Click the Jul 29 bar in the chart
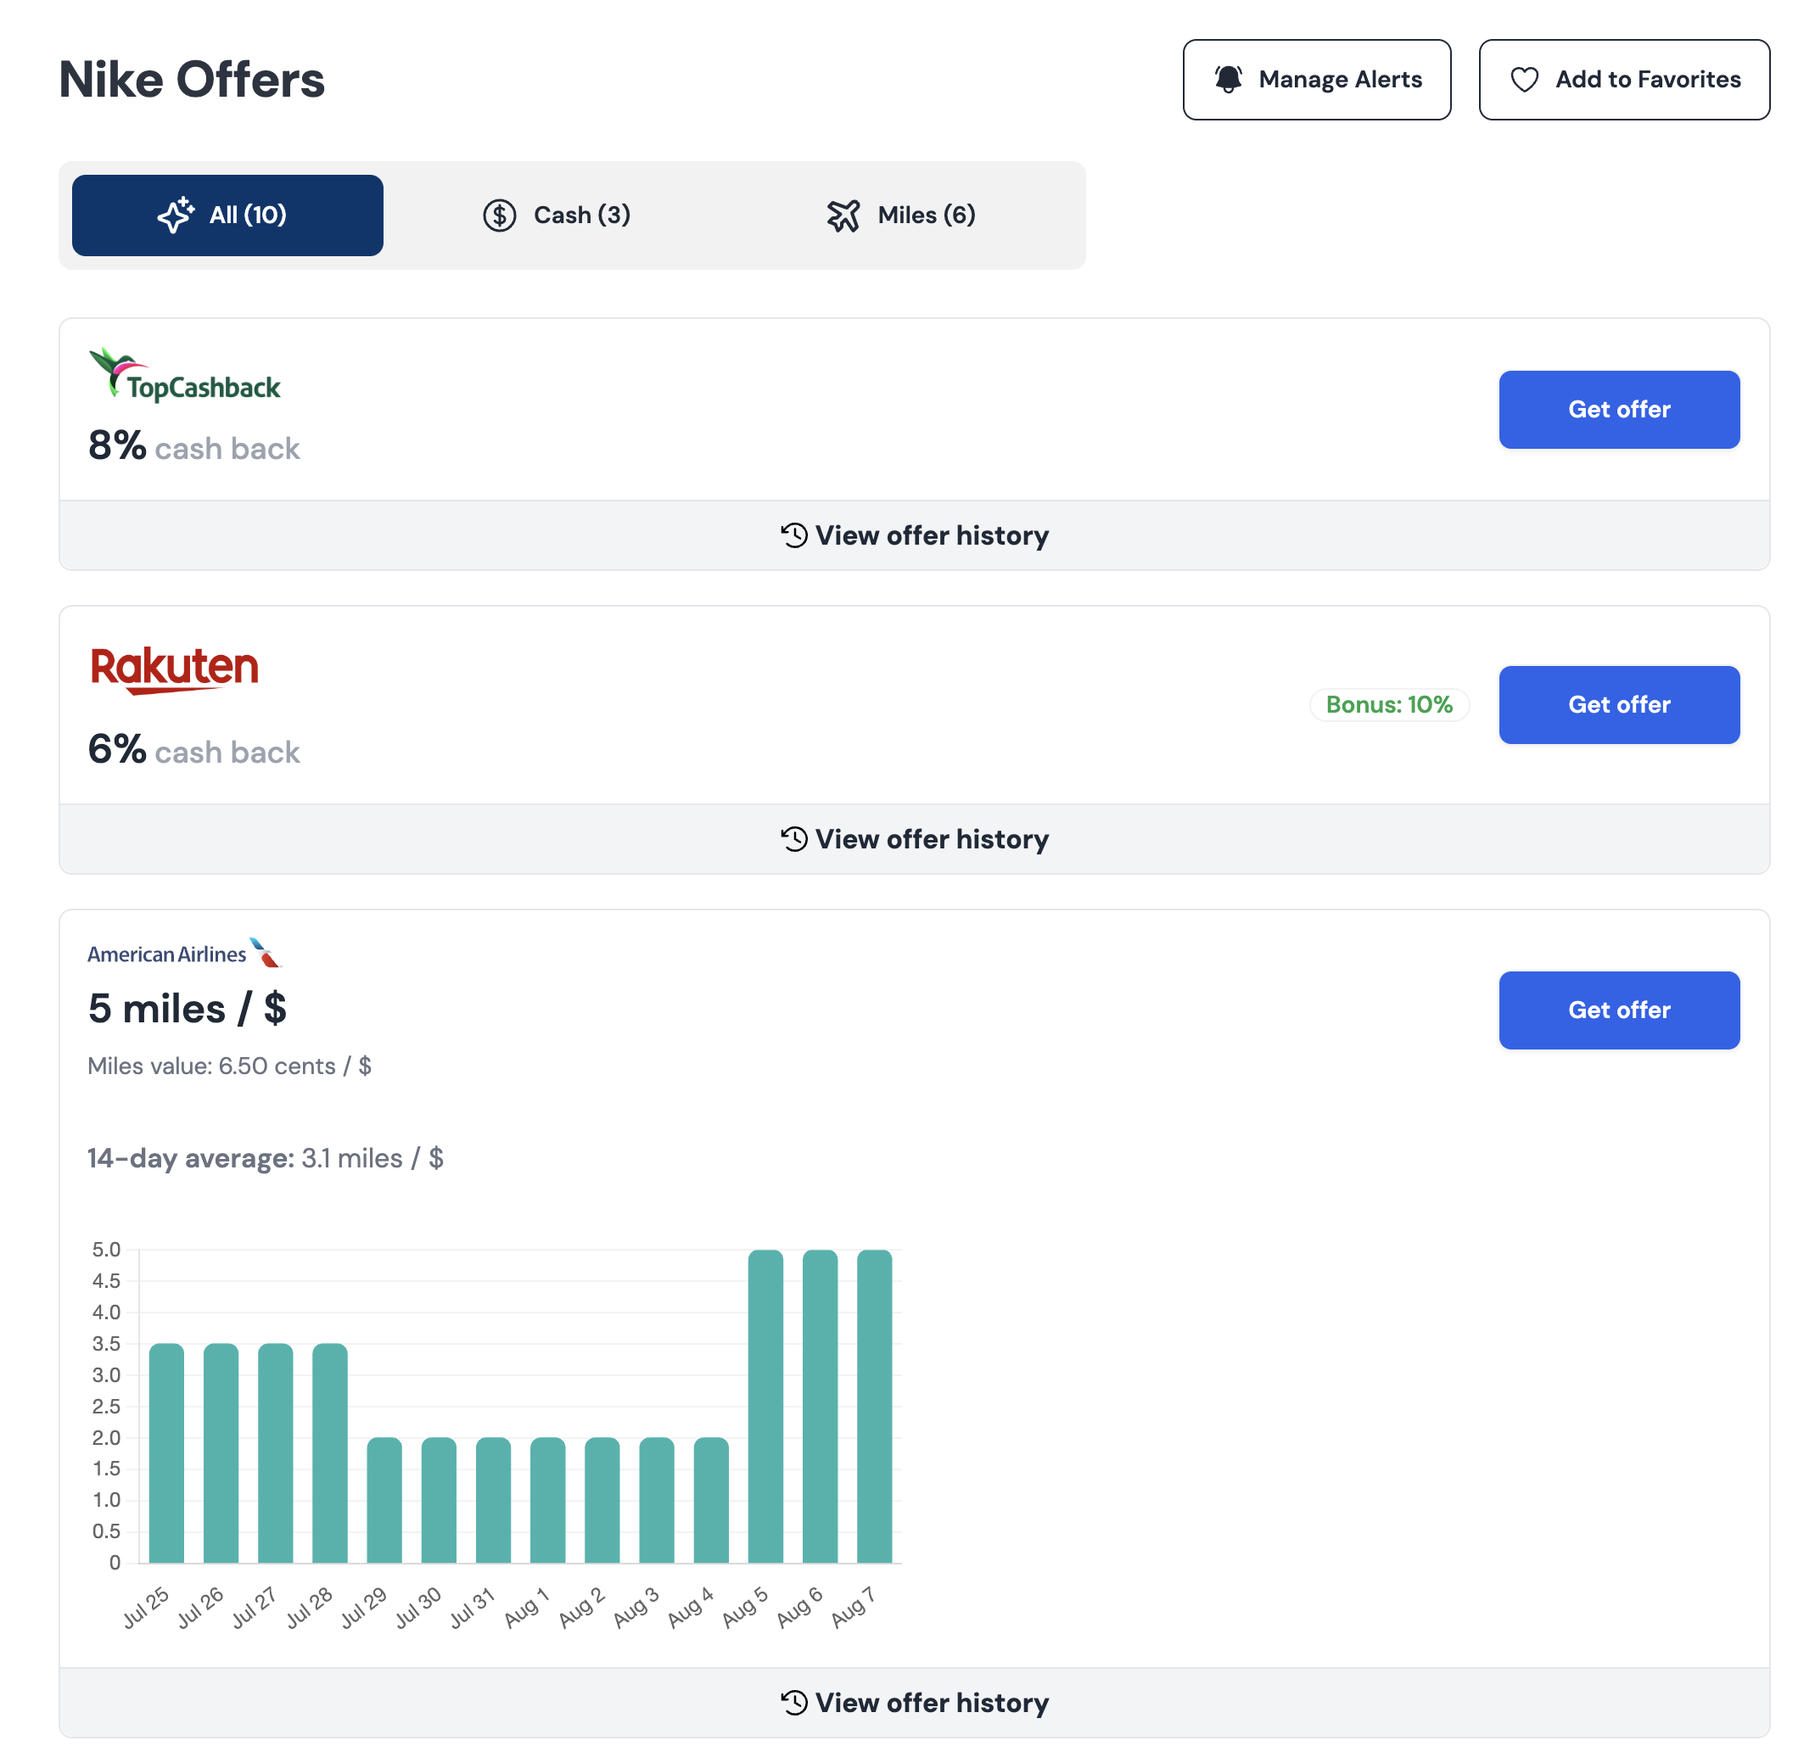The height and width of the screenshot is (1763, 1804). tap(384, 1500)
